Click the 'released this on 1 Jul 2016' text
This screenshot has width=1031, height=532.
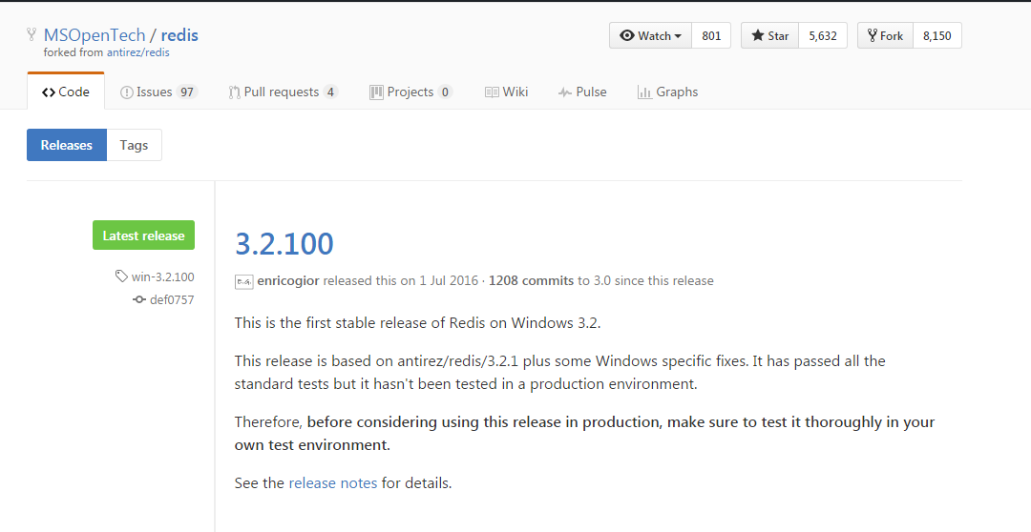[x=400, y=280]
